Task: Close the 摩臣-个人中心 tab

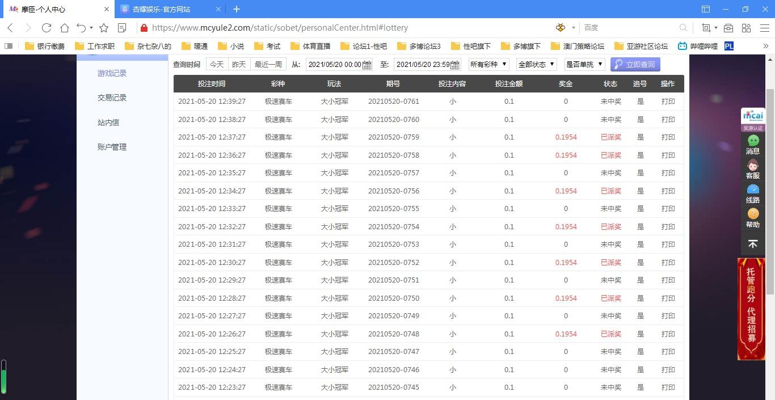Action: coord(107,10)
